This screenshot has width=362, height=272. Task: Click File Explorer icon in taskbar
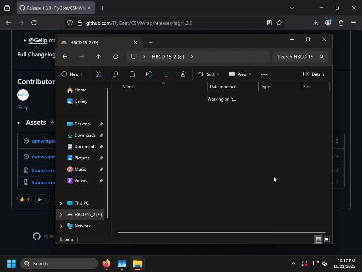(x=138, y=263)
